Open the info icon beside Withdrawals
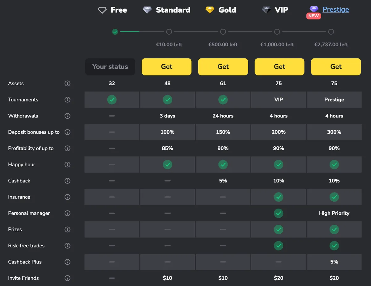 [67, 116]
